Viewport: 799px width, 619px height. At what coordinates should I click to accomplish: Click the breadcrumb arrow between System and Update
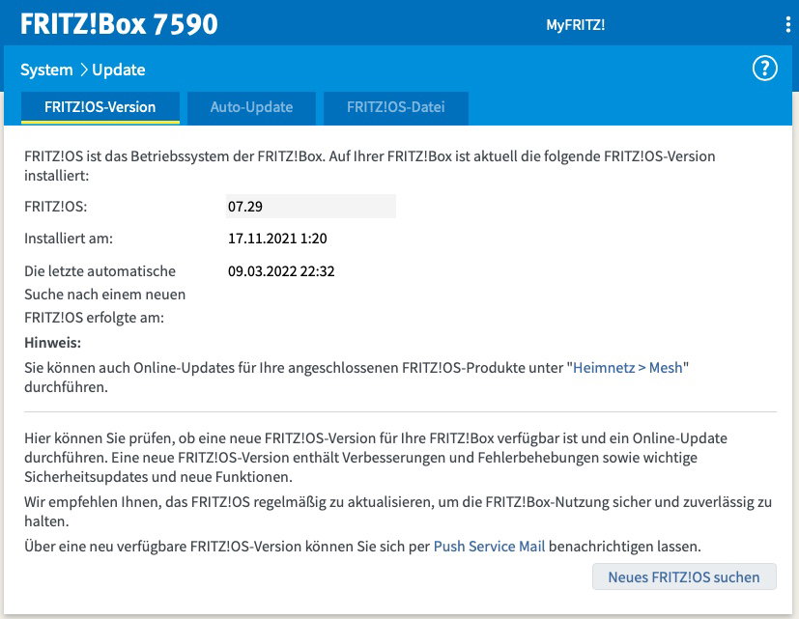[x=83, y=70]
